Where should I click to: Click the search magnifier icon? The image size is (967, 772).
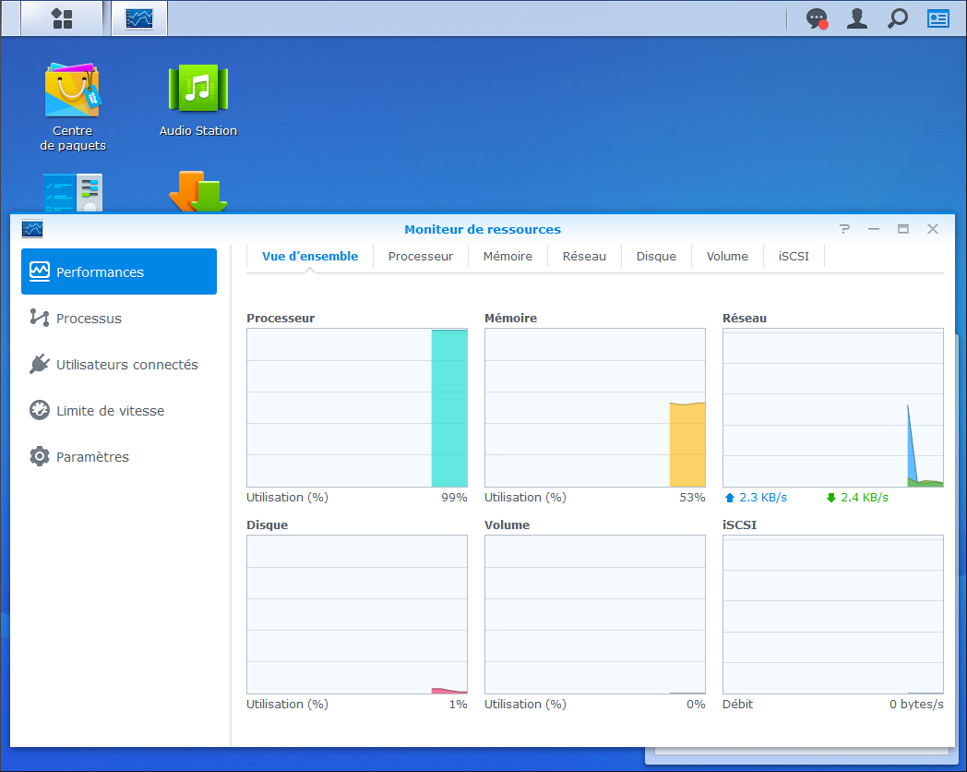[897, 18]
